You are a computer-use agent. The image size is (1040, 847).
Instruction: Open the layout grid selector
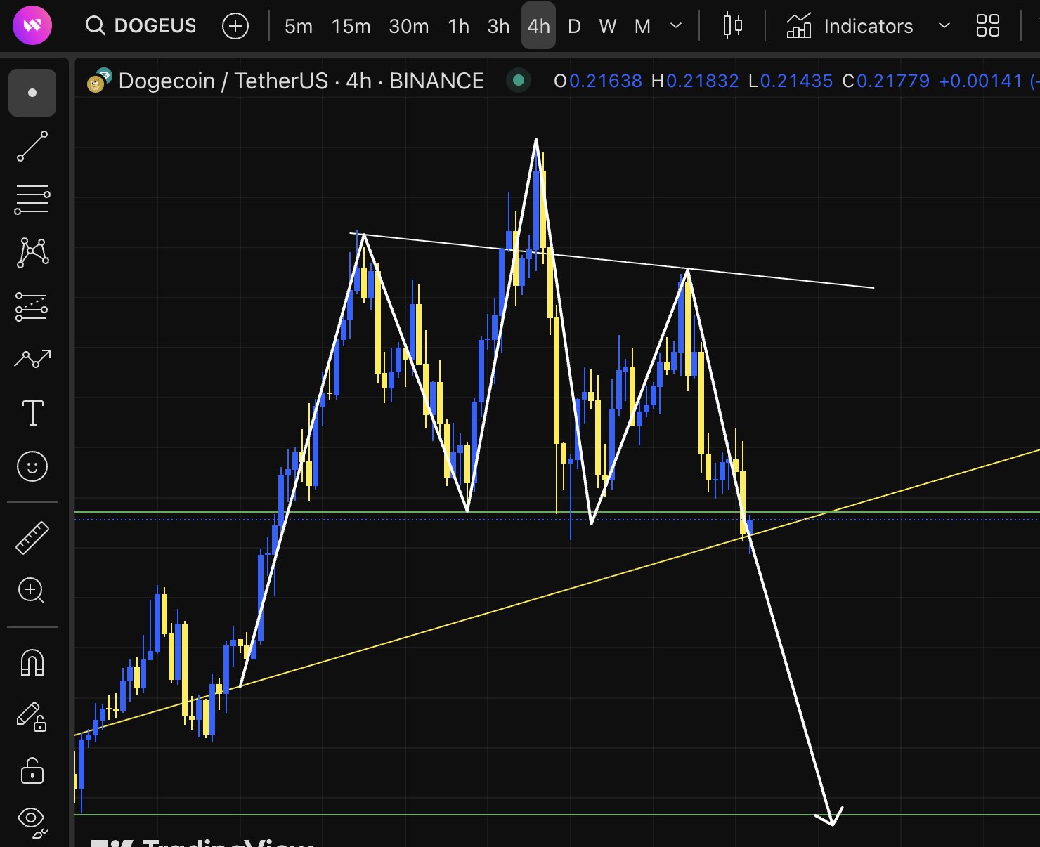(988, 26)
